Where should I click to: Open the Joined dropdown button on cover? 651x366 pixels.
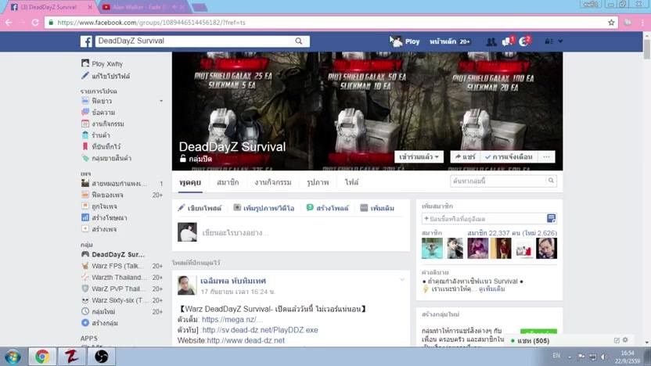(419, 157)
